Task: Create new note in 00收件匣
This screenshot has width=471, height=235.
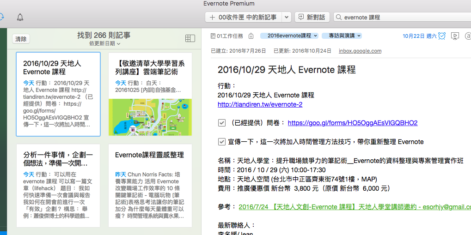Action: pyautogui.click(x=244, y=17)
